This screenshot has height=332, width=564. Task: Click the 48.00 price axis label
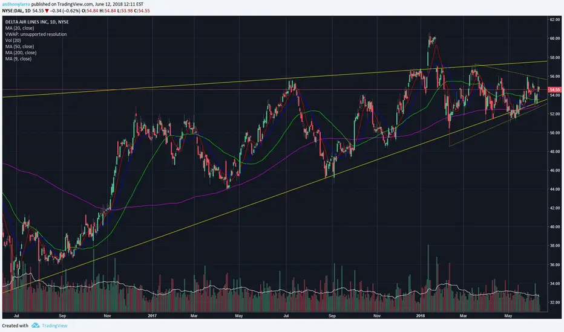(555, 152)
